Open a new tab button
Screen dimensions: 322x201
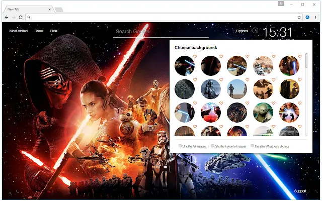[59, 10]
